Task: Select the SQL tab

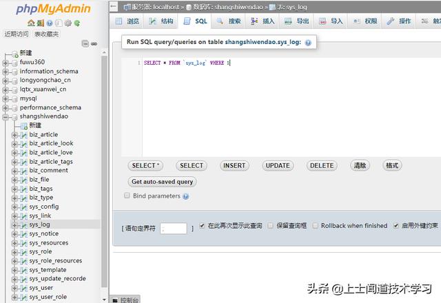Action: pyautogui.click(x=195, y=21)
